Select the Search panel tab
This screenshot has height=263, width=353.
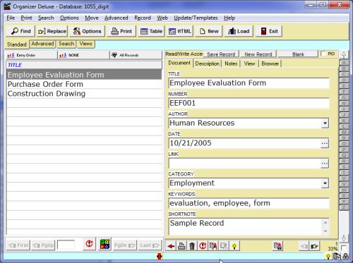pyautogui.click(x=66, y=44)
